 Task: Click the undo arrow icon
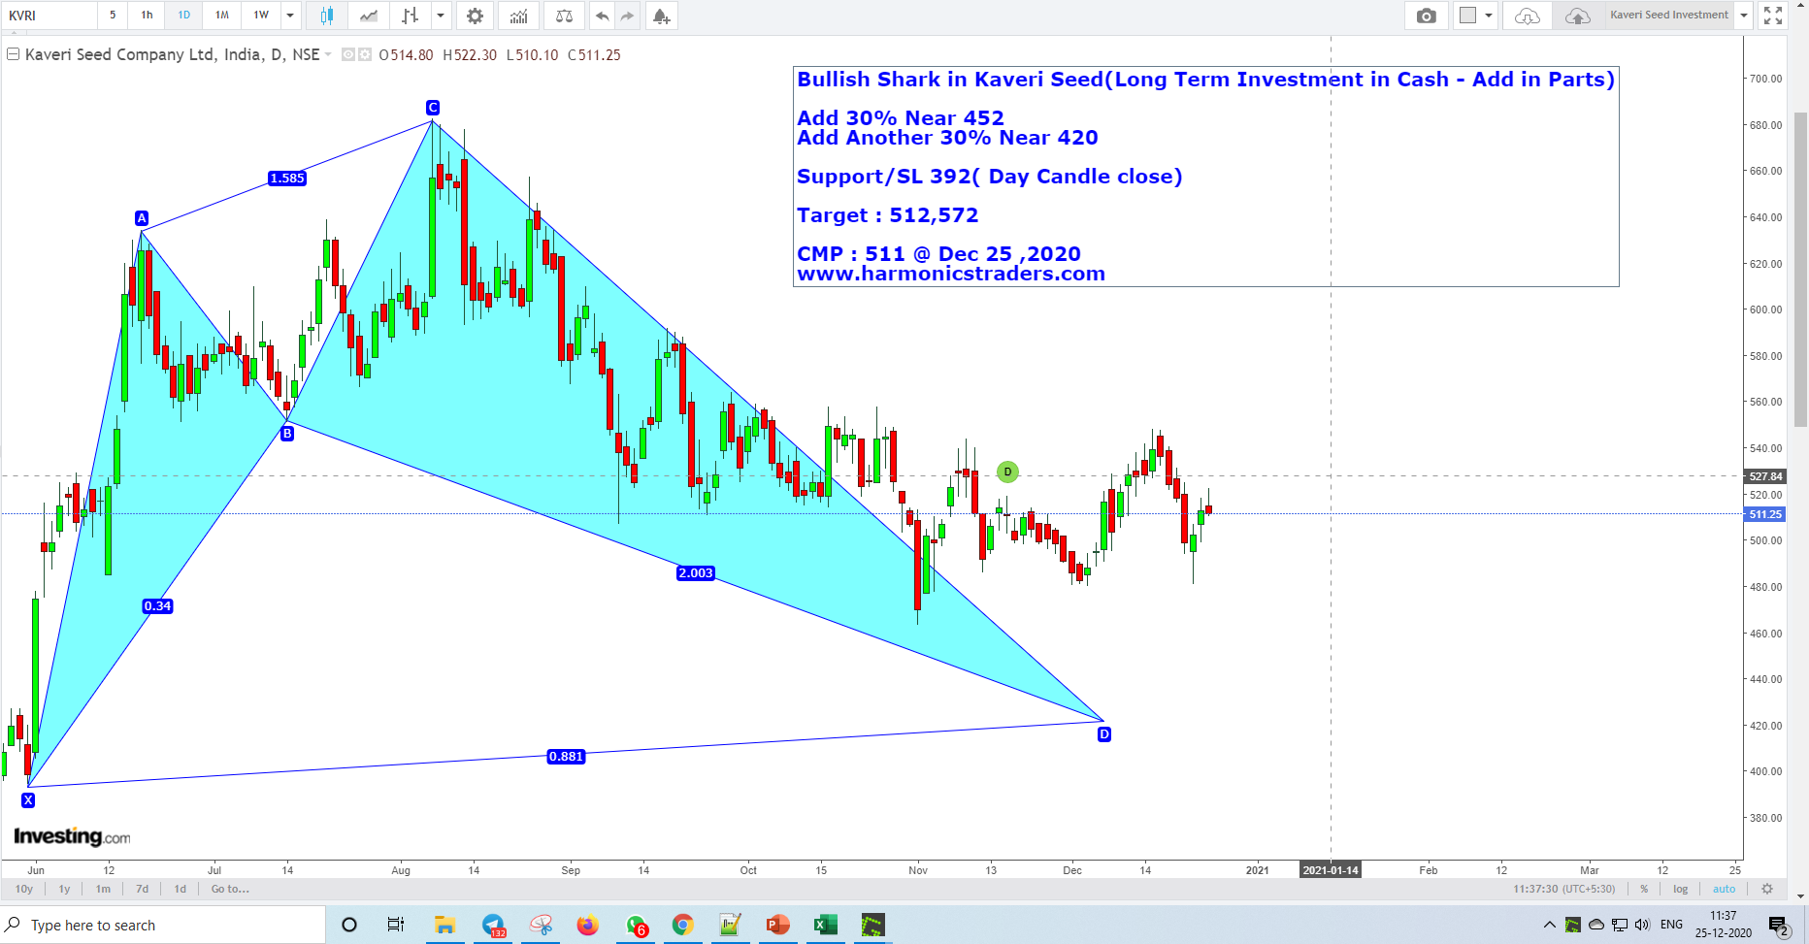tap(602, 16)
